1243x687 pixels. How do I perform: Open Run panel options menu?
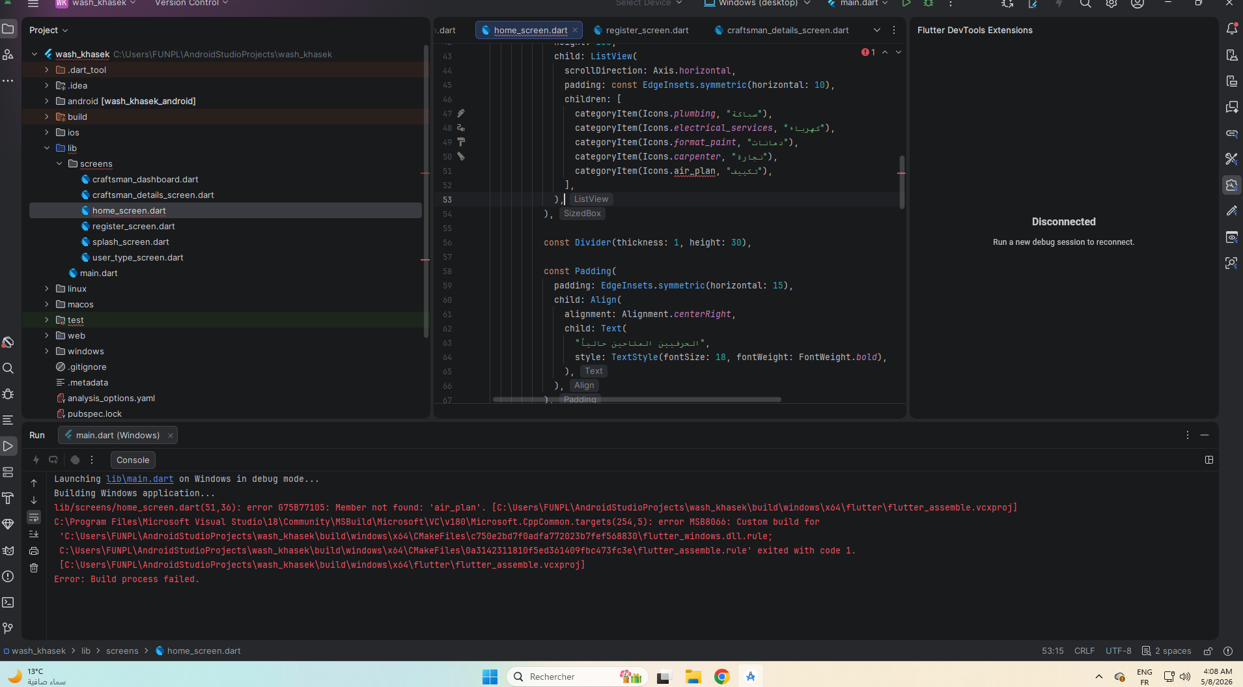(x=1187, y=435)
